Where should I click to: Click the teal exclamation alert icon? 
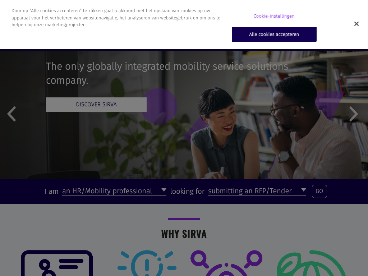click(147, 263)
